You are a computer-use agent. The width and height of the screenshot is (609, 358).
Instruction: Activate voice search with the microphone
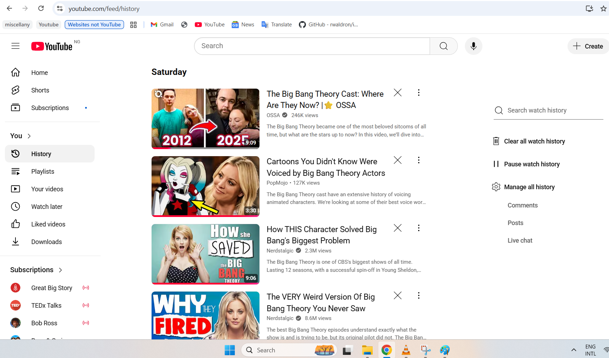(473, 46)
